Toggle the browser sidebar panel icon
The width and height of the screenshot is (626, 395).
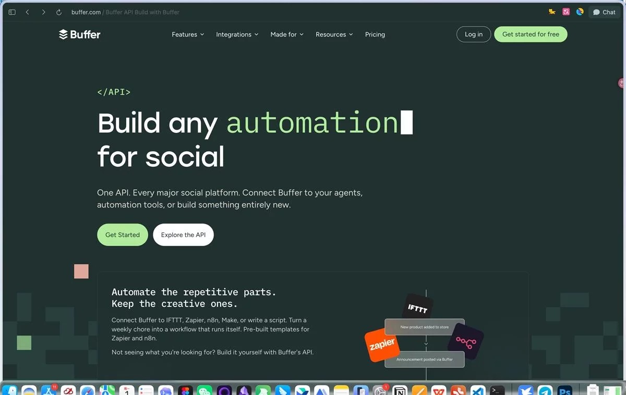pyautogui.click(x=12, y=12)
